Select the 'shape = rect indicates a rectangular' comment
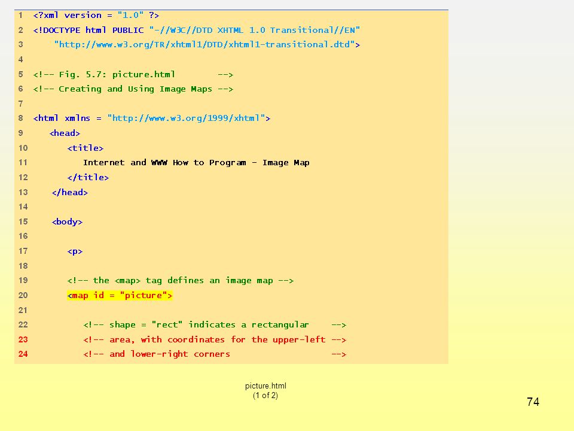This screenshot has height=431, width=574. [x=215, y=324]
